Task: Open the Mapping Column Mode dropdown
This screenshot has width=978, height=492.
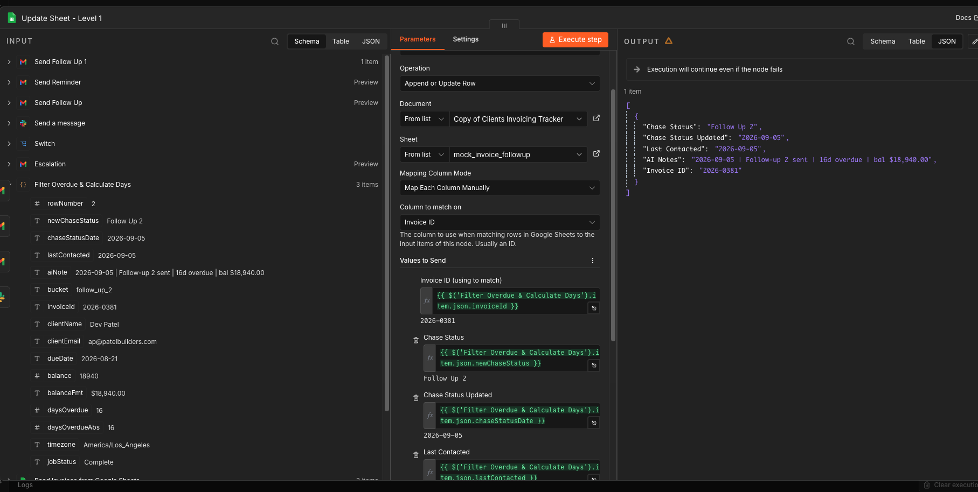Action: tap(500, 188)
